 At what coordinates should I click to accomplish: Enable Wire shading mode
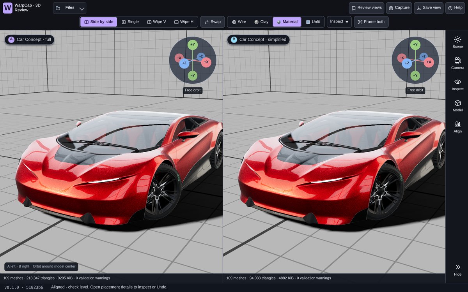[x=239, y=22]
